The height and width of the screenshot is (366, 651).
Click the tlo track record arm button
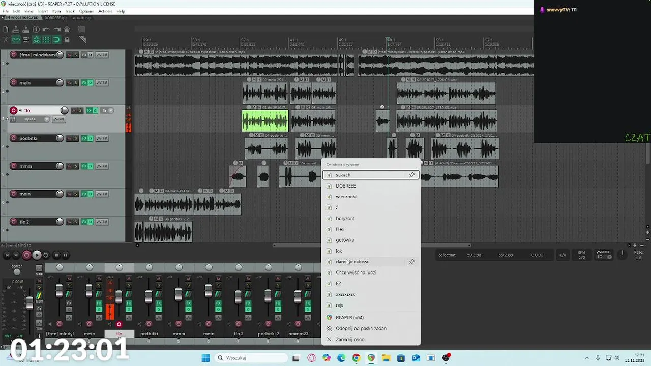[x=14, y=110]
